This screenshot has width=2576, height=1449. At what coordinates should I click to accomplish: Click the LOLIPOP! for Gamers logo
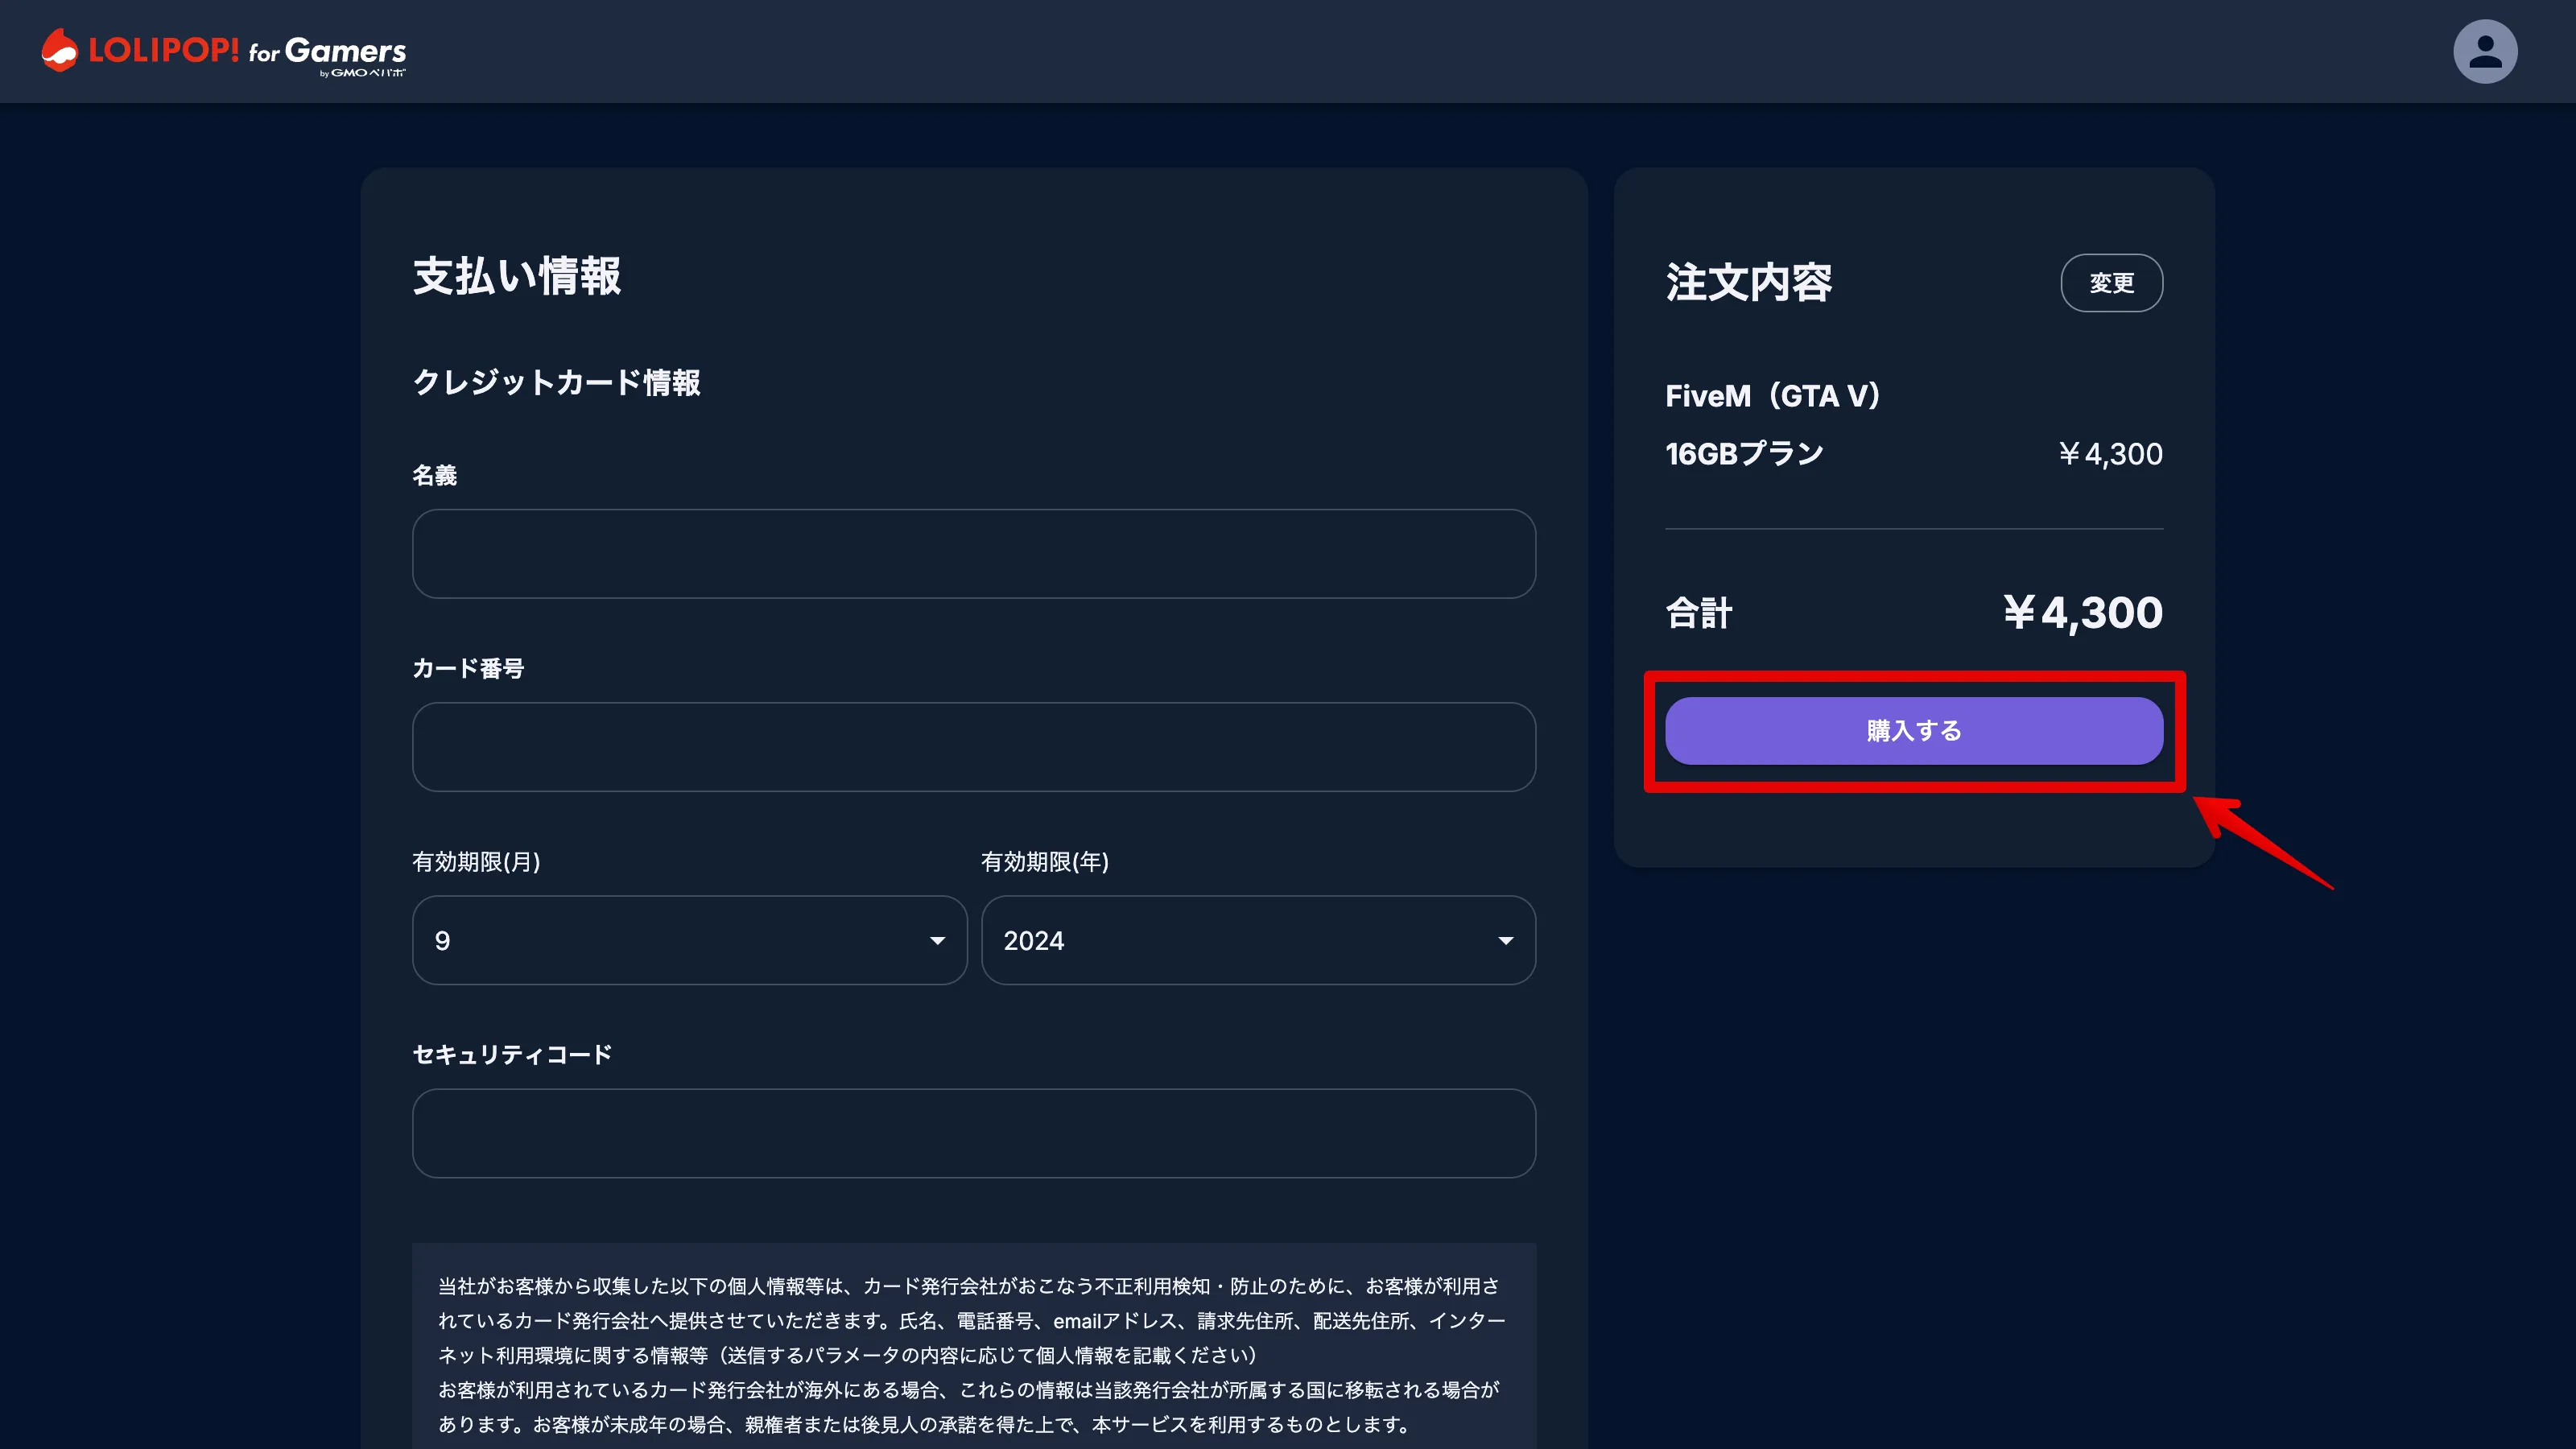(224, 51)
